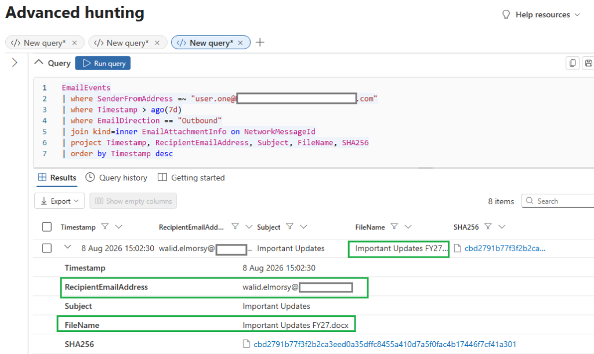Click the lightbulb Help resources icon
Viewport: 594px width, 354px height.
tap(506, 15)
